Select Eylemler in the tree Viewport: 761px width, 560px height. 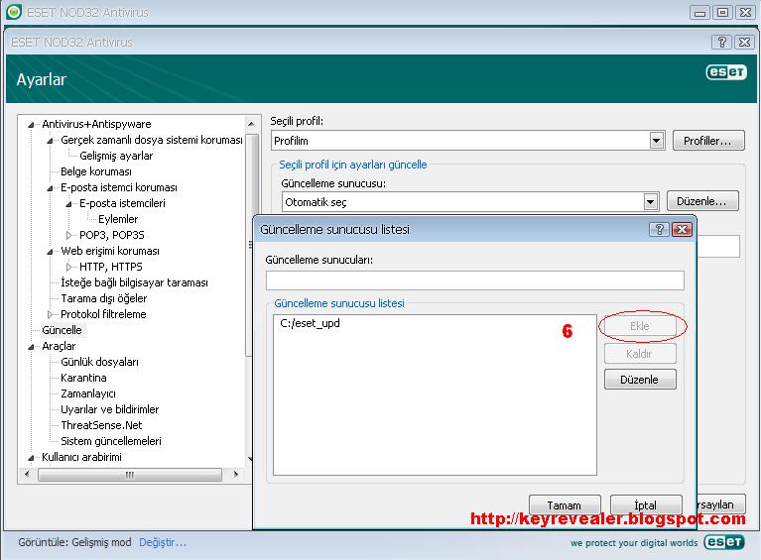(x=118, y=219)
